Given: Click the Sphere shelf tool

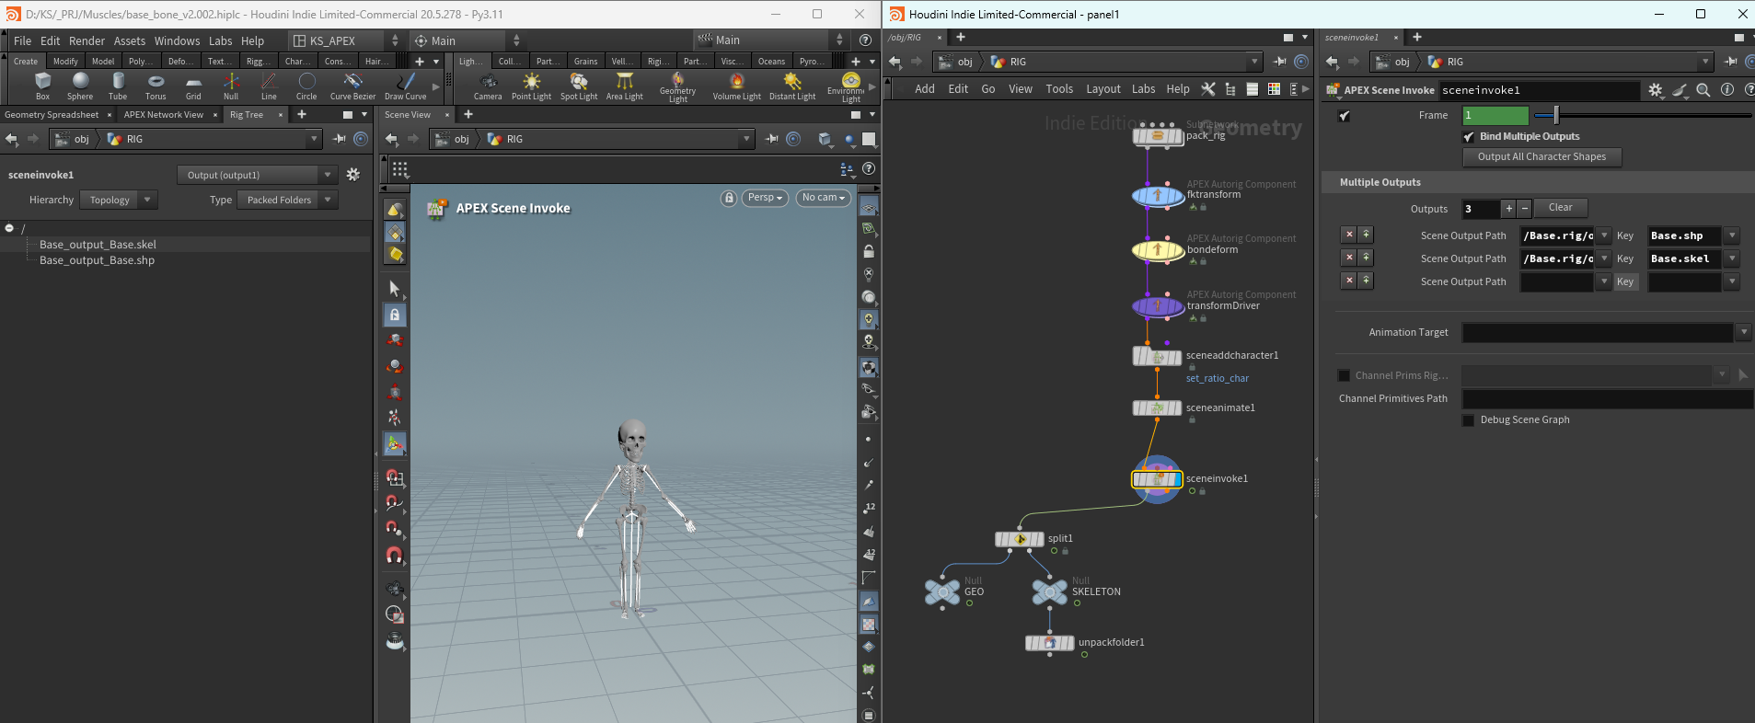Looking at the screenshot, I should pos(80,86).
